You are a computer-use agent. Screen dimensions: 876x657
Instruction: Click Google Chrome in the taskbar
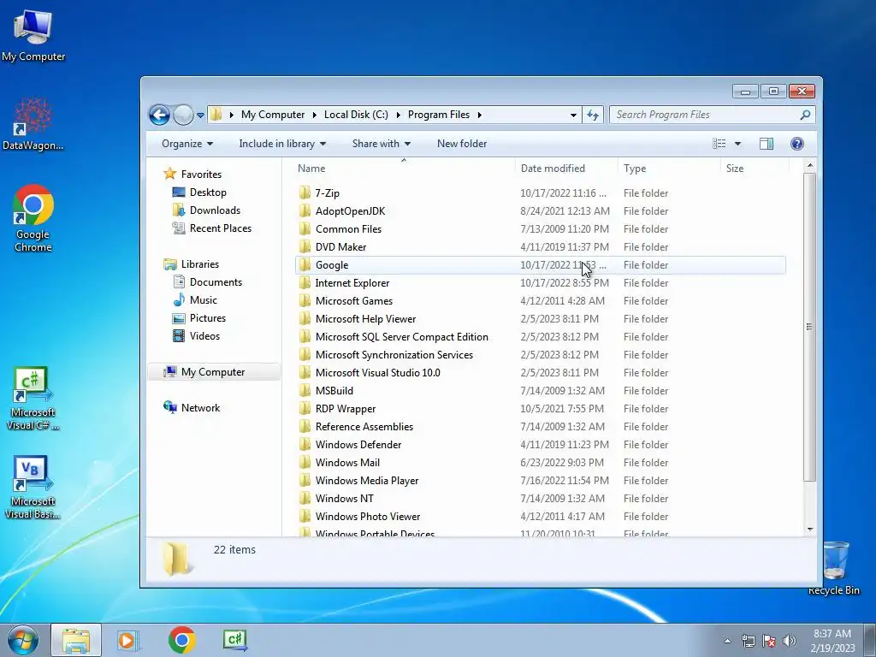[x=181, y=640]
